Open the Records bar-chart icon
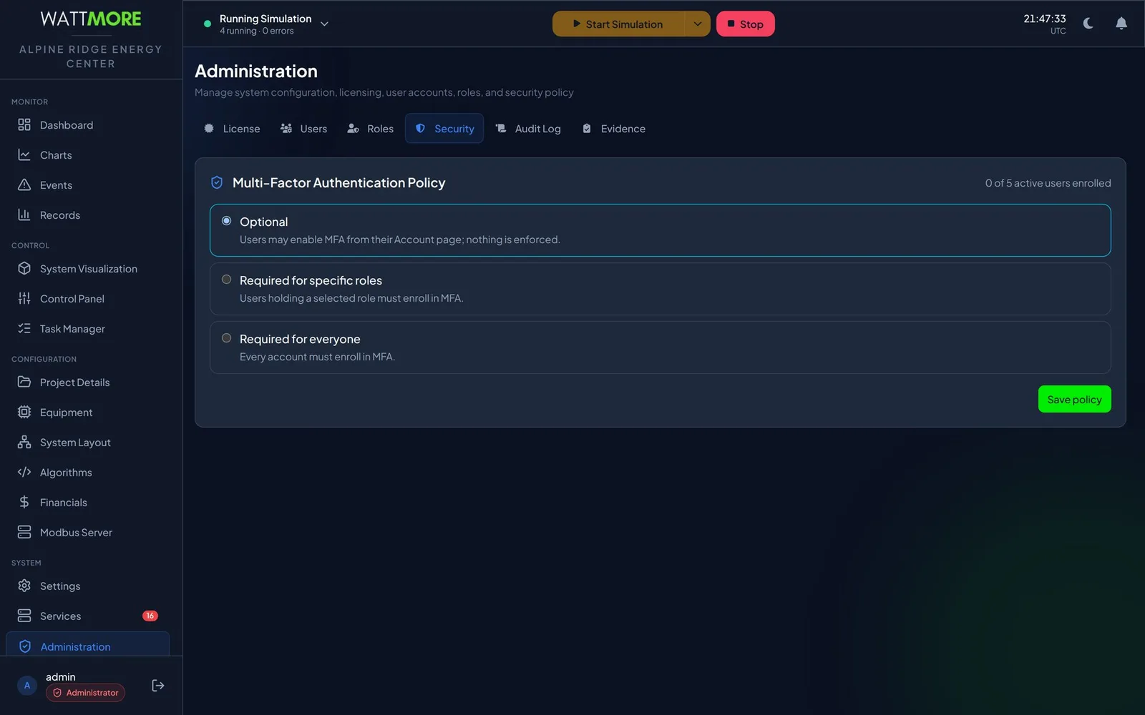Screen dimensions: 1145x715 tap(24, 215)
